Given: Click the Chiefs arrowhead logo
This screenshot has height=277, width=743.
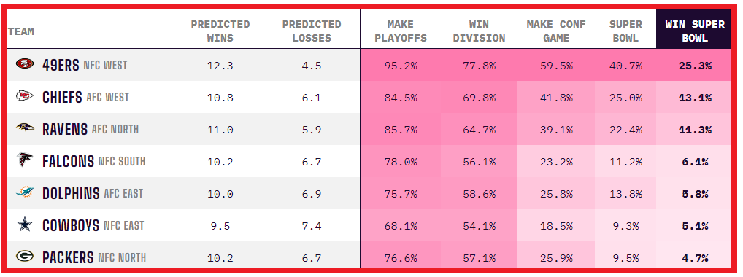Looking at the screenshot, I should [x=25, y=96].
